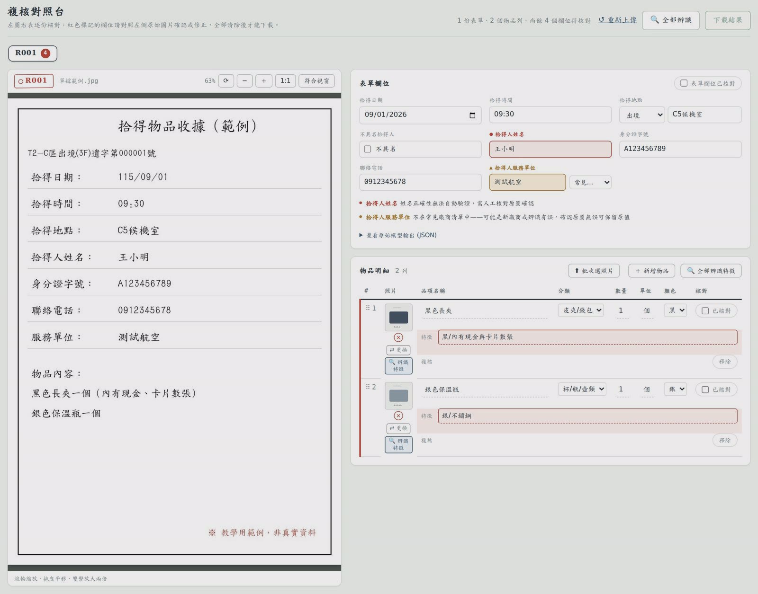Click the R001 label in image toolbar
Image resolution: width=758 pixels, height=594 pixels.
coord(34,81)
